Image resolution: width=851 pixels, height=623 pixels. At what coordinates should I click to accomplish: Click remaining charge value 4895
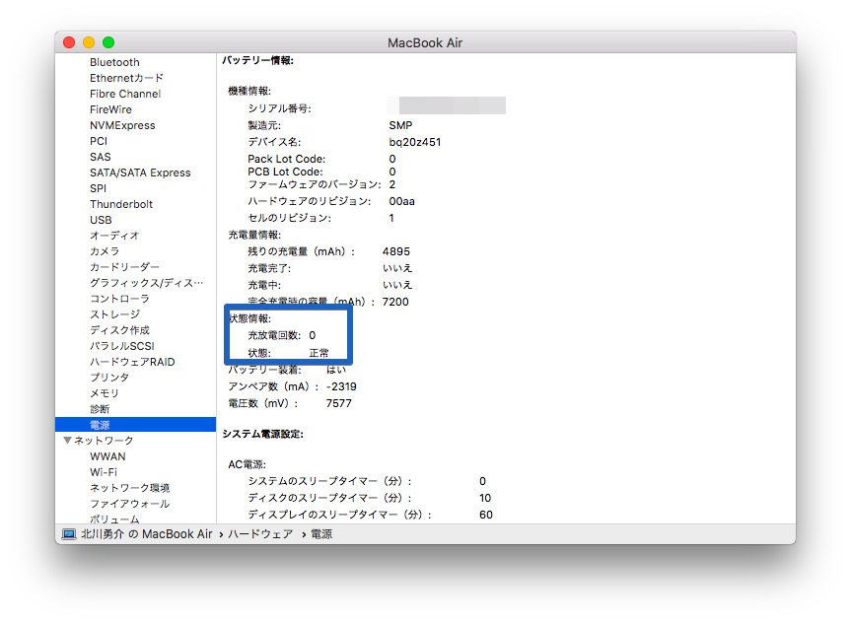tap(396, 251)
